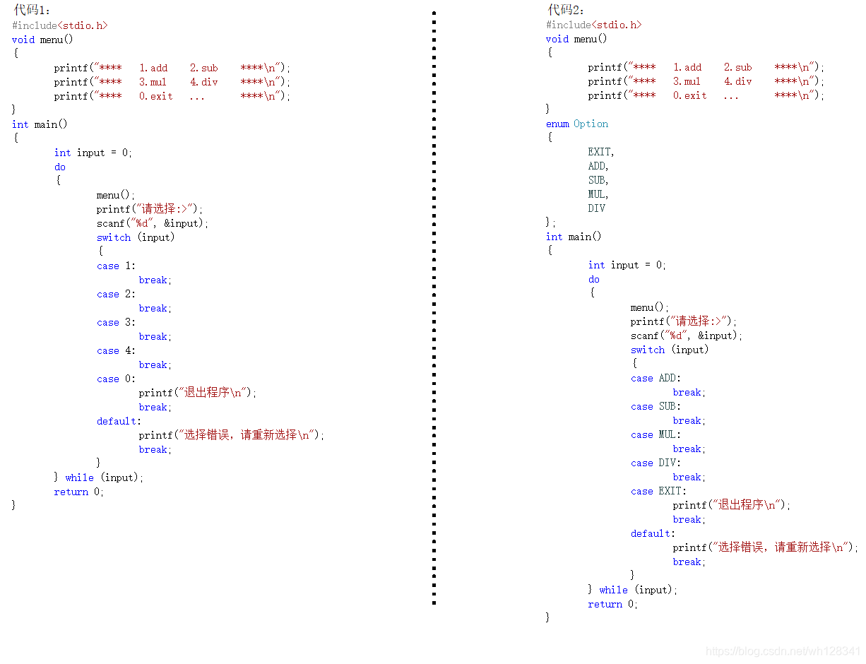Select #include<stdio.h> line under 代码2
The width and height of the screenshot is (866, 664).
click(x=594, y=25)
